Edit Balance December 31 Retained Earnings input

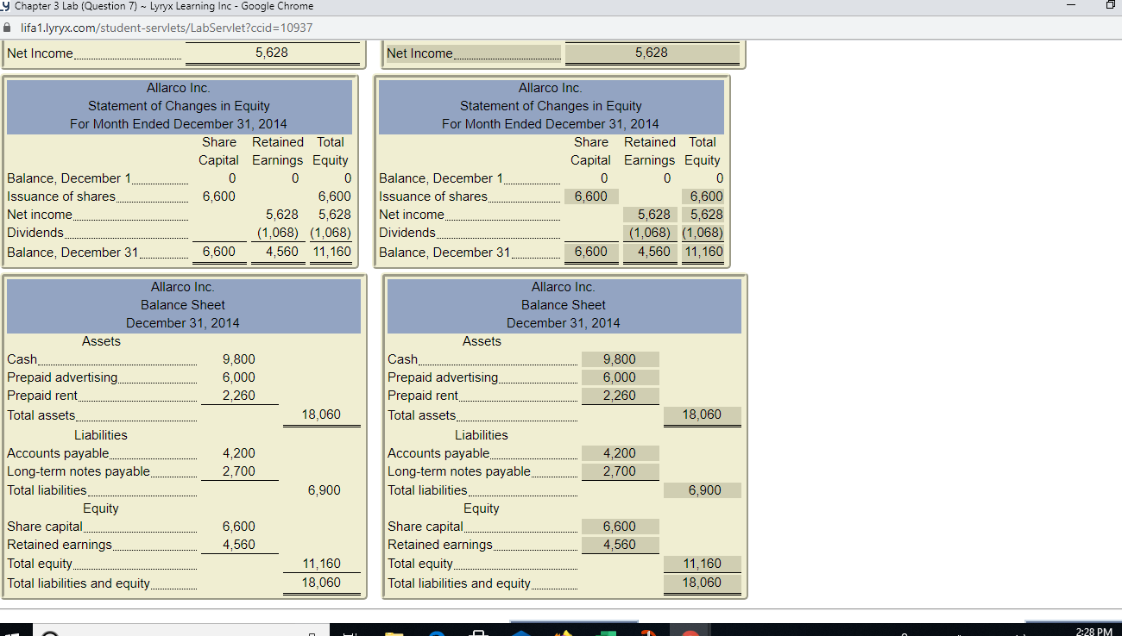[651, 252]
